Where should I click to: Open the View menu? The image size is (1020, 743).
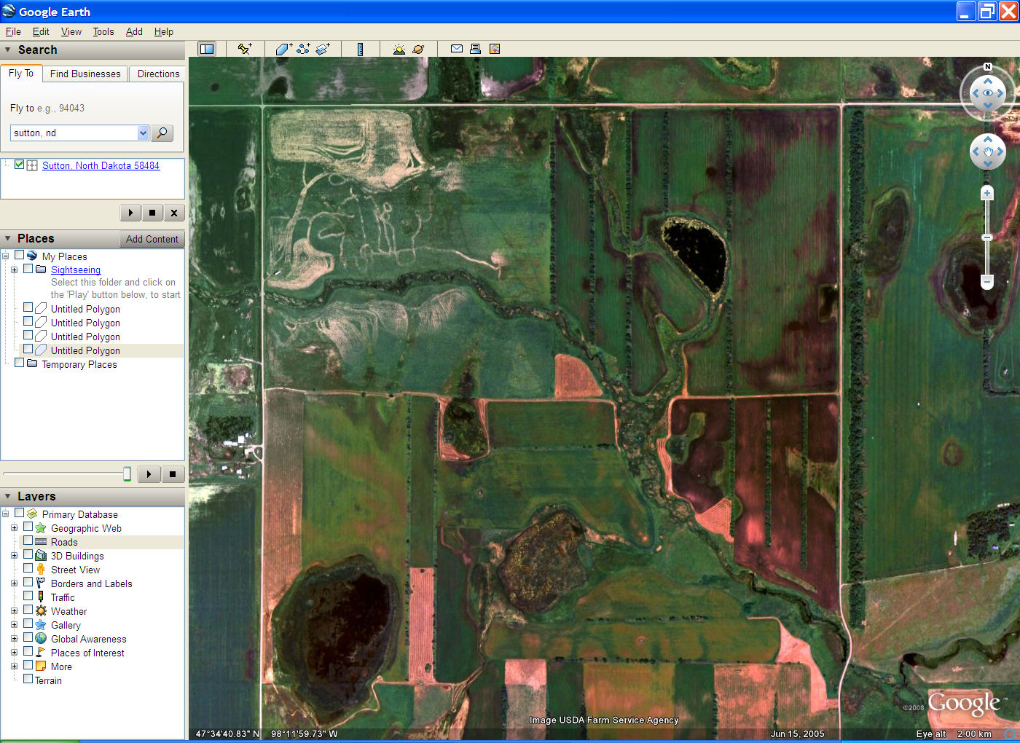(71, 31)
